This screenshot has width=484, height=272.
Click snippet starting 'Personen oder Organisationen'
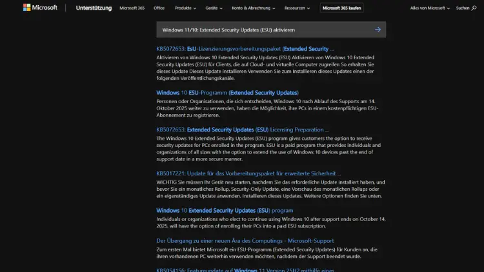pos(267,108)
